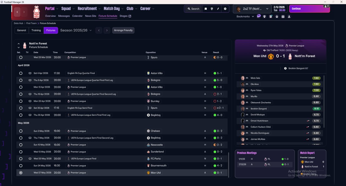The image size is (346, 186).
Task: Click the TV icon on Aston Villa FA Cup row
Action: click(30, 73)
